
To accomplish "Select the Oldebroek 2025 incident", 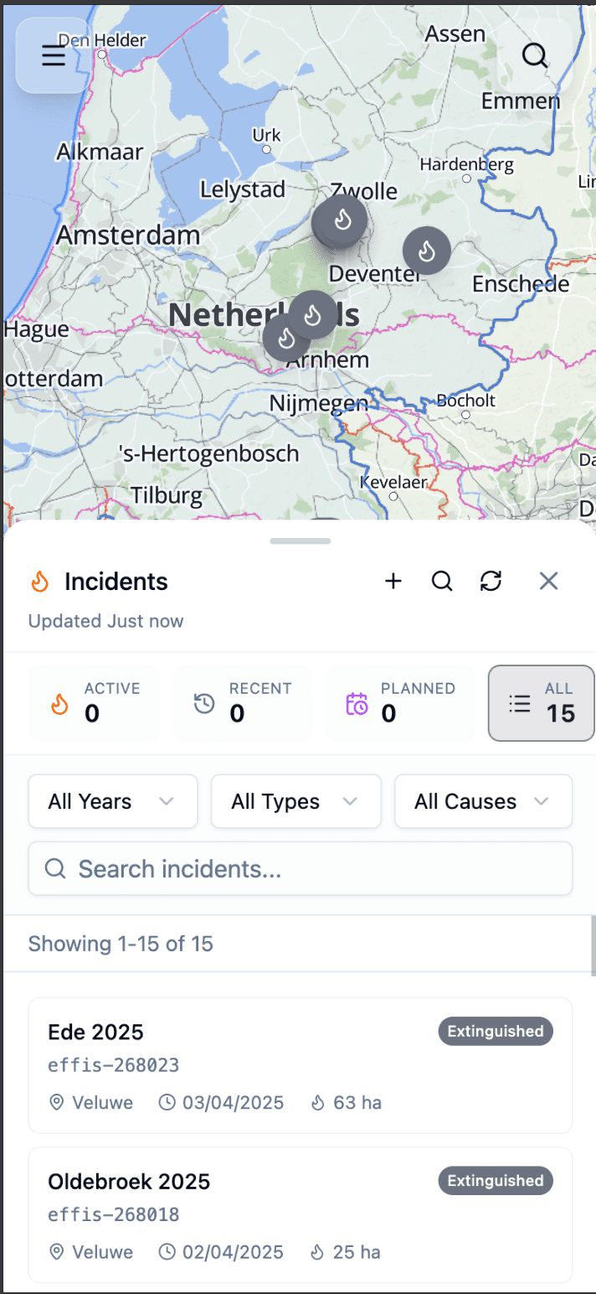I will coord(300,1214).
